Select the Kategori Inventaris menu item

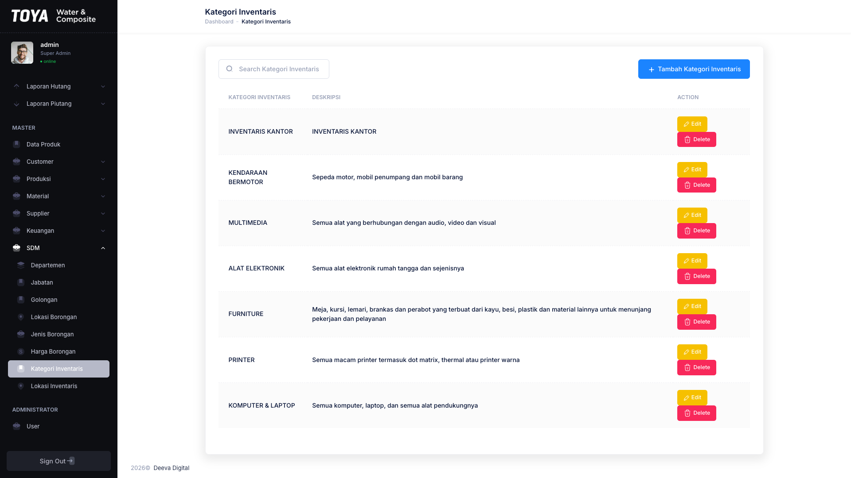click(59, 369)
